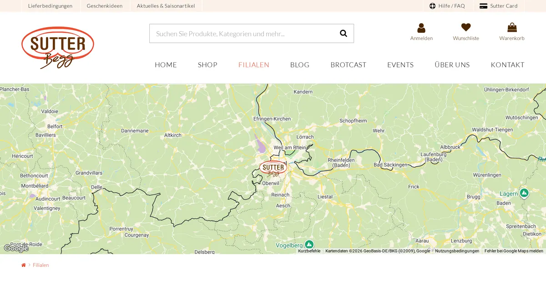Click Weil am Rhein map label
This screenshot has height=286, width=546.
290,148
